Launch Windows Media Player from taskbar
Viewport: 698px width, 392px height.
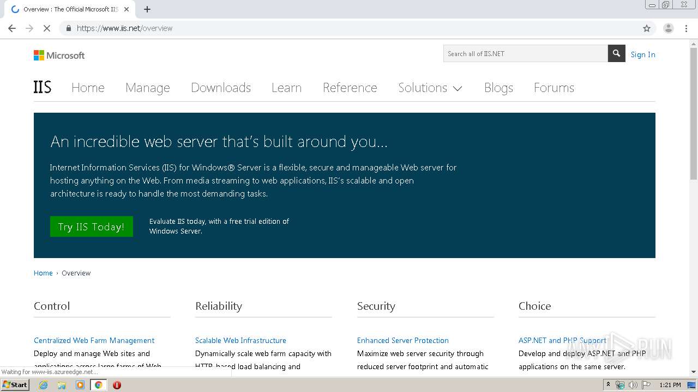pos(80,385)
